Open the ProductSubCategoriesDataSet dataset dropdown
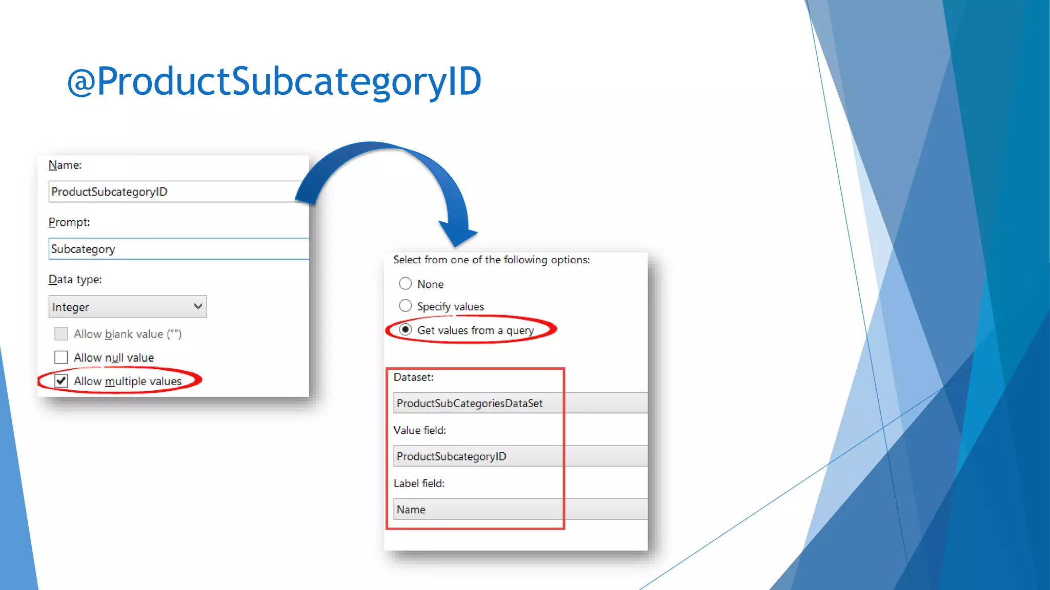The height and width of the screenshot is (590, 1050). click(519, 403)
